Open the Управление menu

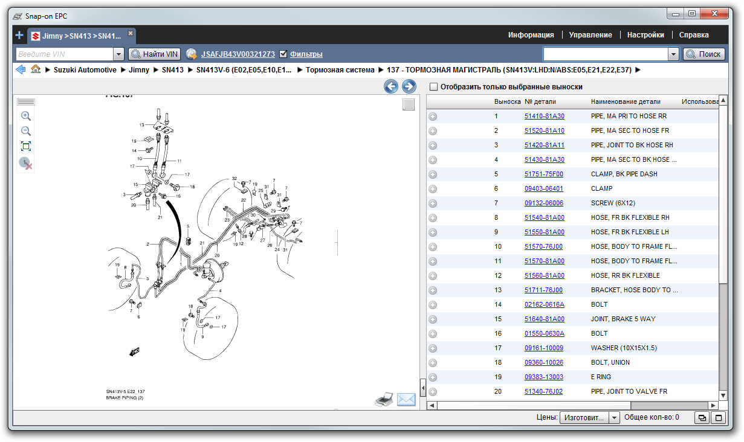point(590,35)
